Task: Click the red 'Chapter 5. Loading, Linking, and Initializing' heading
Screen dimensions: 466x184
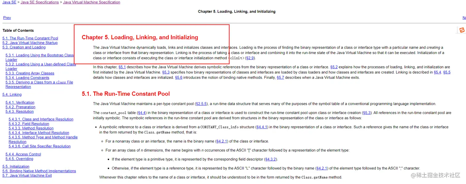Action: pos(140,37)
